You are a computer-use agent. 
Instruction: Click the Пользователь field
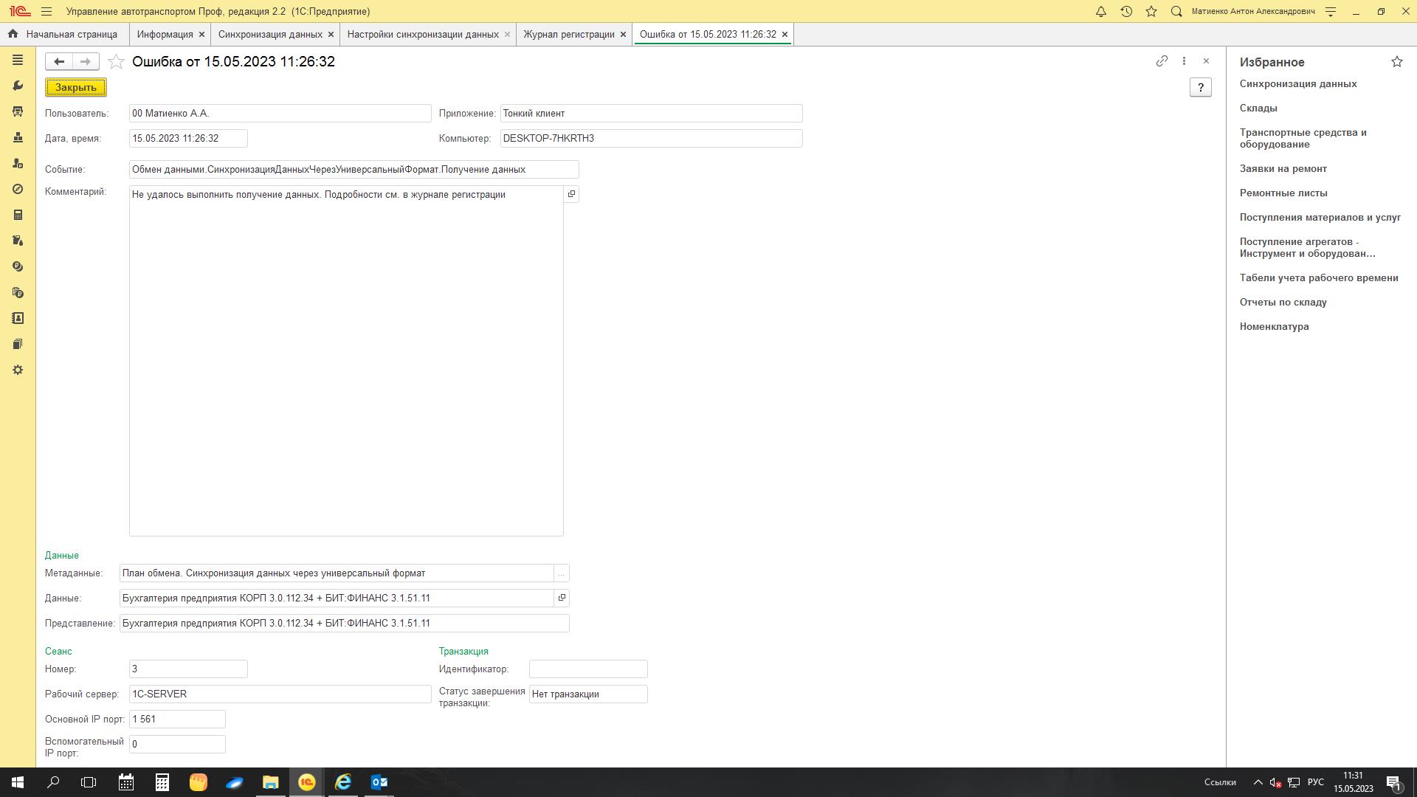(x=280, y=114)
